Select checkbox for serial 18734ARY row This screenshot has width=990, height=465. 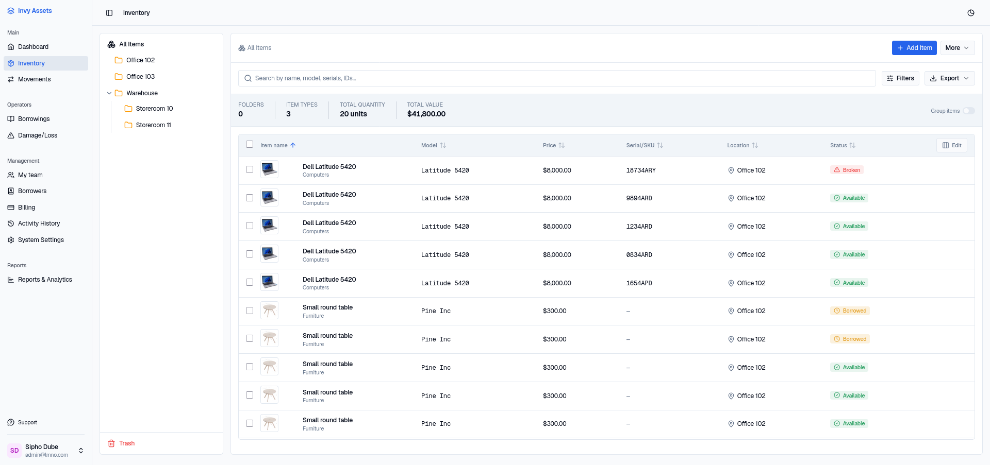(x=250, y=169)
